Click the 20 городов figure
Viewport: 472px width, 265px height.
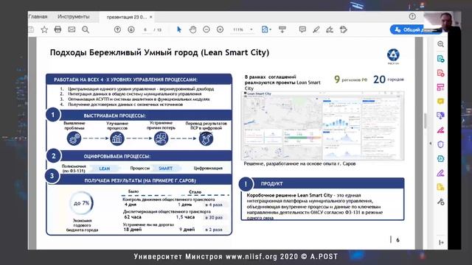point(389,79)
